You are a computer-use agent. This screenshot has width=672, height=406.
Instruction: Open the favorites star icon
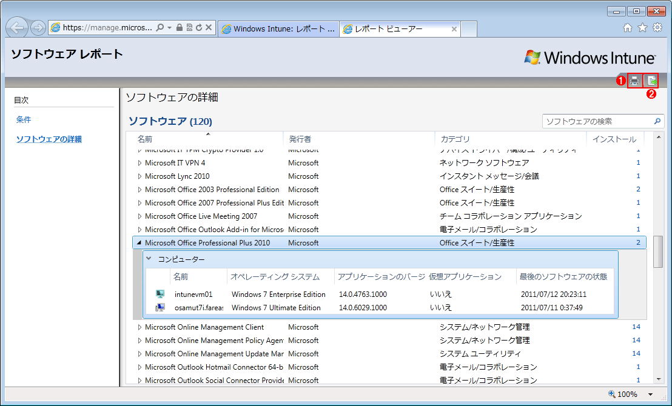tap(642, 28)
